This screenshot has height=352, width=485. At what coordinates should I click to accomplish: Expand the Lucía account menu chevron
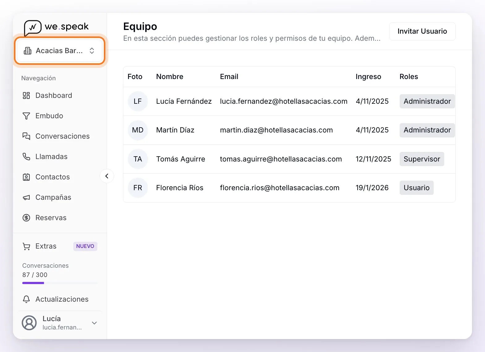pos(95,323)
